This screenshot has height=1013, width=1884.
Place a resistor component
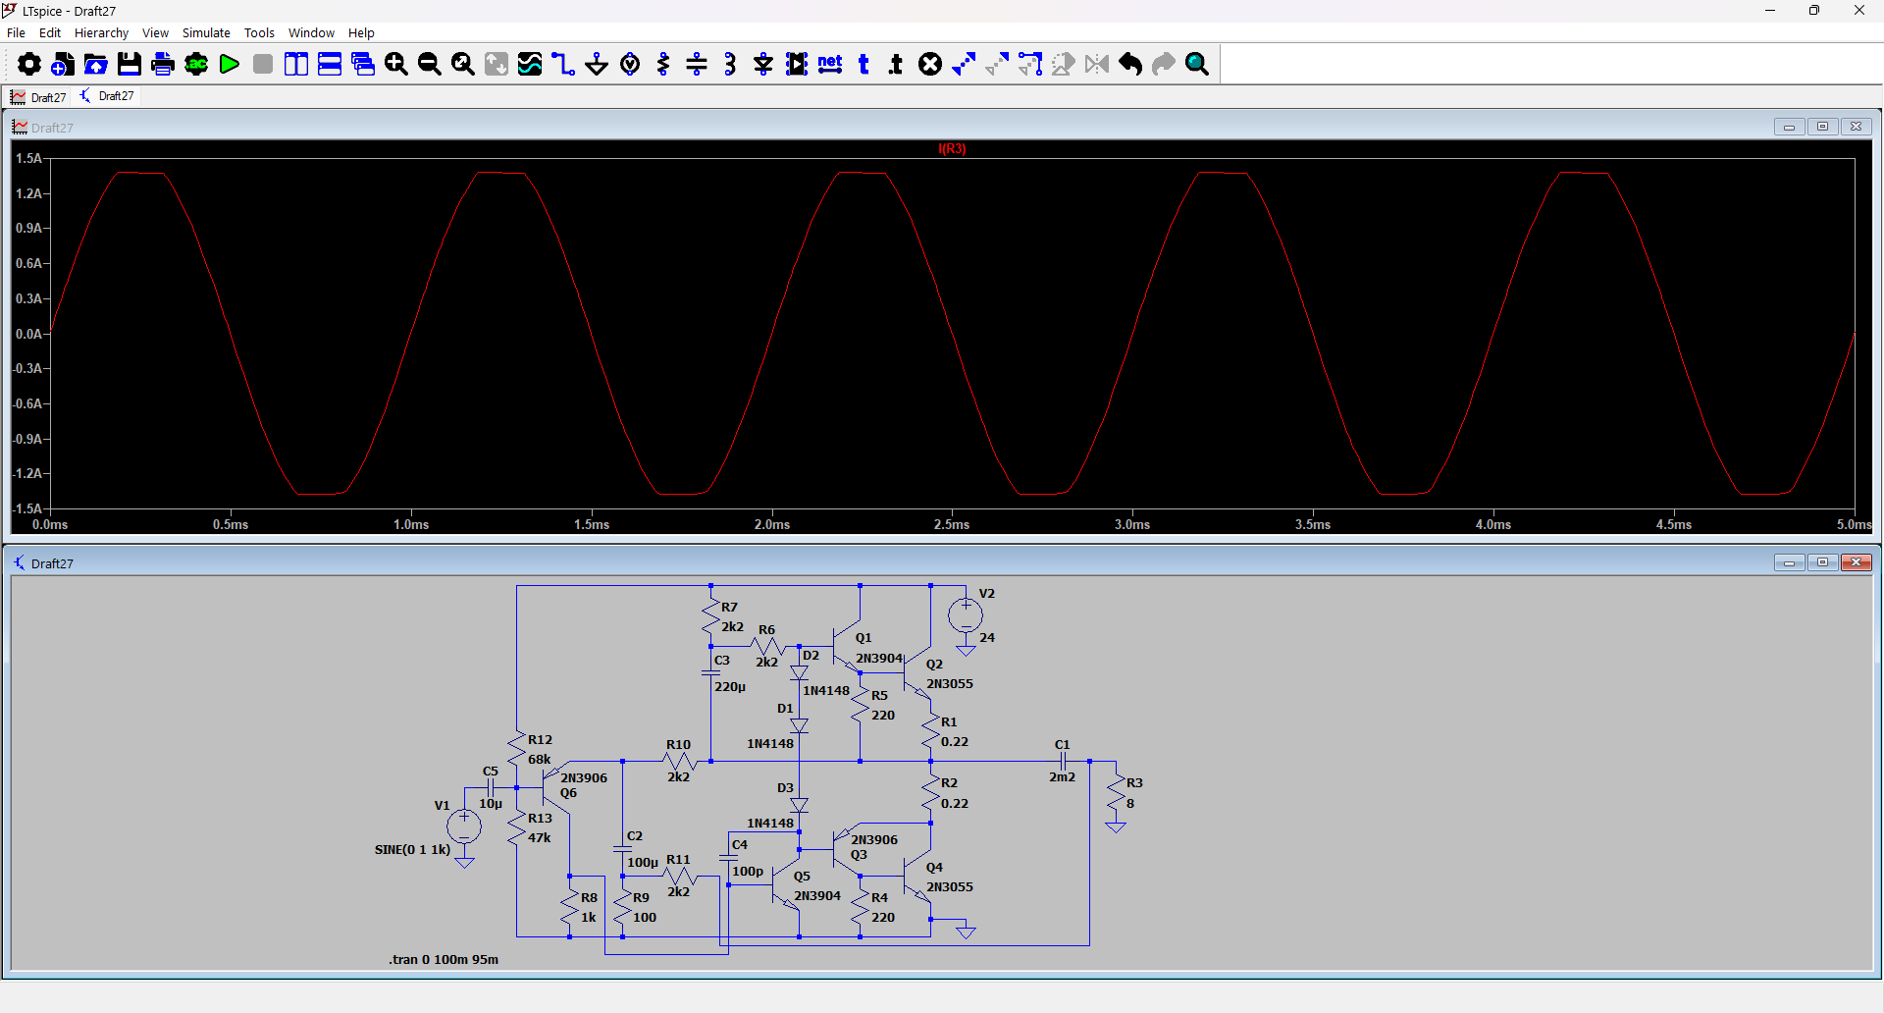663,65
